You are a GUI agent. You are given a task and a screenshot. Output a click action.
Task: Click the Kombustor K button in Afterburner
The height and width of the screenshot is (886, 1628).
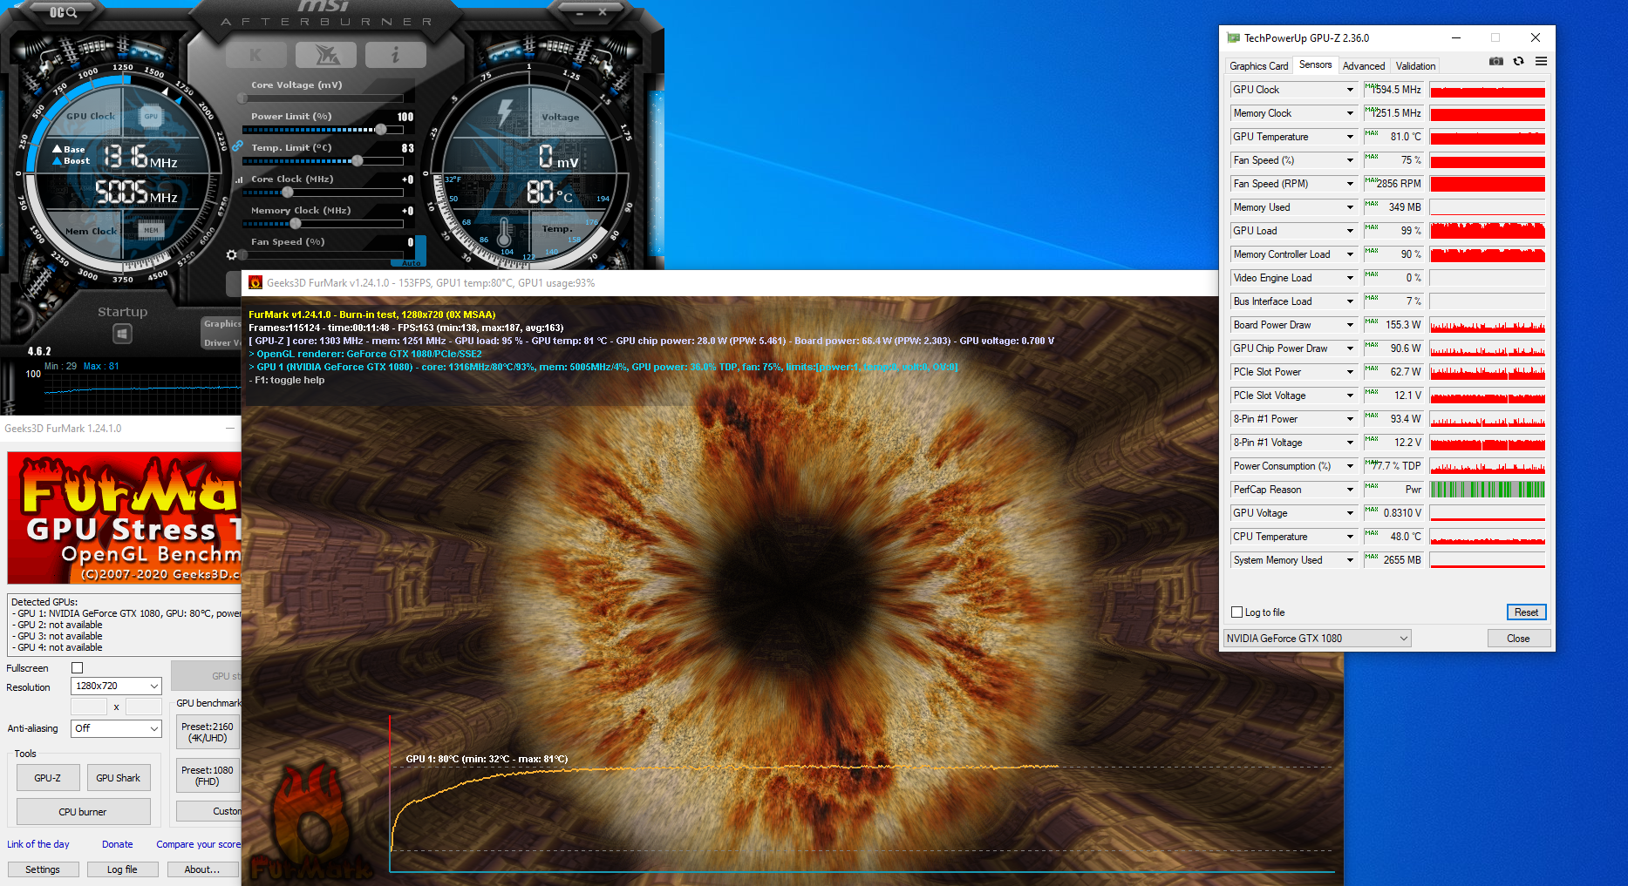click(255, 55)
